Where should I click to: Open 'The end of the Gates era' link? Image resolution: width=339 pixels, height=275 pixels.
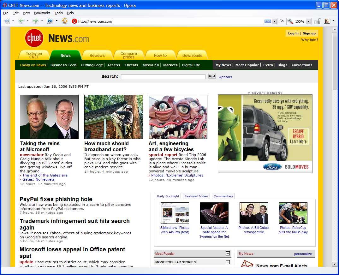pos(45,175)
